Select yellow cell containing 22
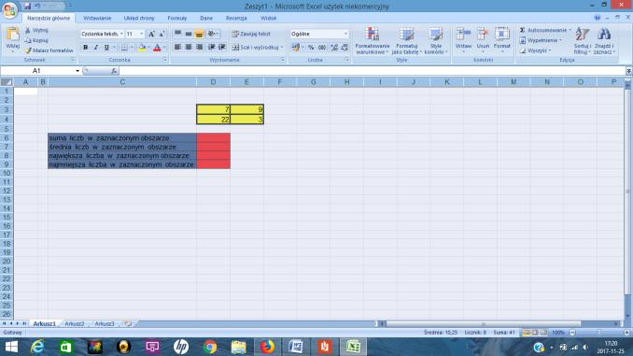The height and width of the screenshot is (356, 633). tap(213, 120)
